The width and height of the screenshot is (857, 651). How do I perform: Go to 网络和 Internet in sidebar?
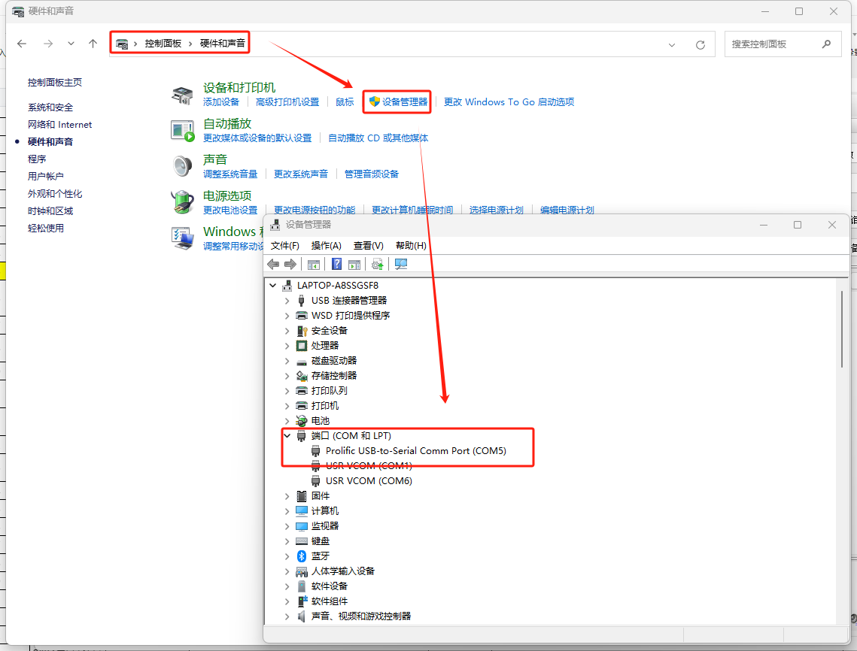[60, 125]
